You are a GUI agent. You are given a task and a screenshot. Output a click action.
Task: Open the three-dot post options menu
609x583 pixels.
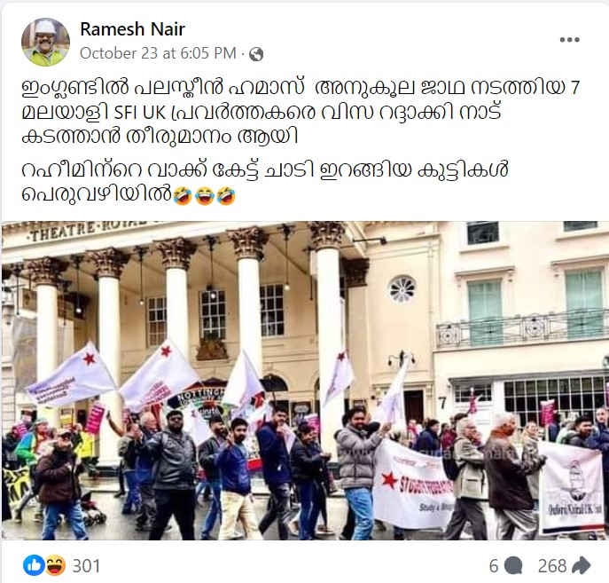pyautogui.click(x=569, y=40)
